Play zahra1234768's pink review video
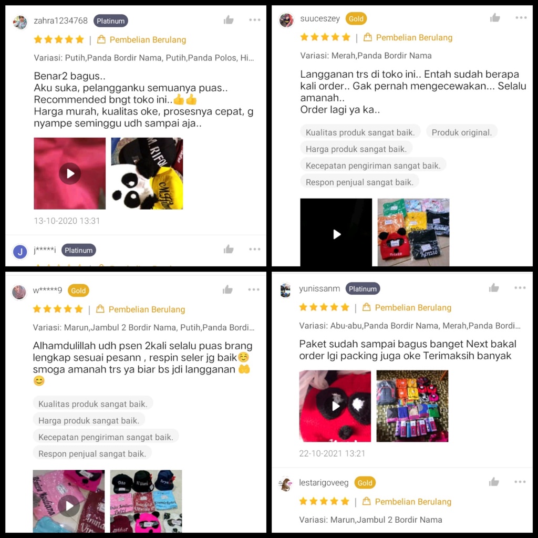538x538 pixels. tap(70, 173)
